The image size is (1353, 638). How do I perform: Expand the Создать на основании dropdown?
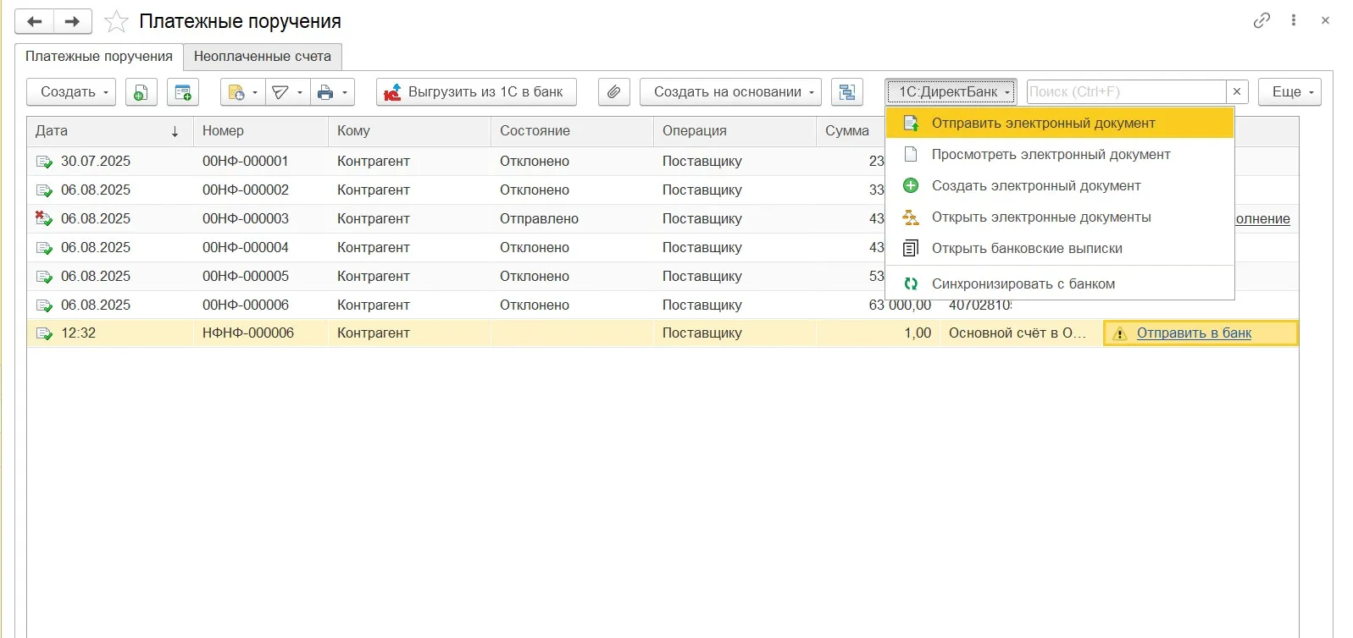point(730,92)
